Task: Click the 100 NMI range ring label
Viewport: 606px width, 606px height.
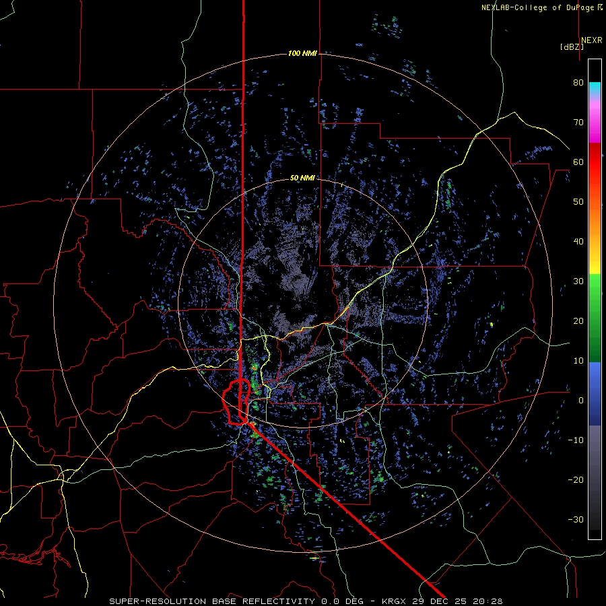Action: coord(302,53)
